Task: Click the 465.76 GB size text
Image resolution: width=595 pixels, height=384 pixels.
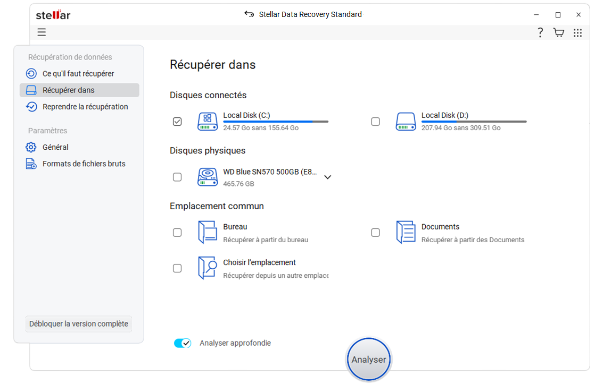Action: pyautogui.click(x=238, y=184)
